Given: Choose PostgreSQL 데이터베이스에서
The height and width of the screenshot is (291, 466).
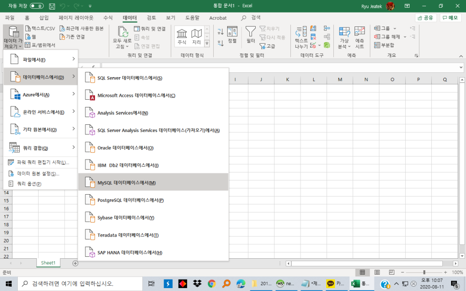Looking at the screenshot, I should [153, 200].
